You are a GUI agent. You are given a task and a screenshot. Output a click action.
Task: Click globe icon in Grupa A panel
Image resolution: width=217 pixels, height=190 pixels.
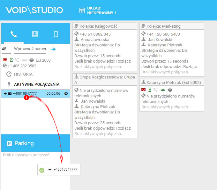[76, 90]
